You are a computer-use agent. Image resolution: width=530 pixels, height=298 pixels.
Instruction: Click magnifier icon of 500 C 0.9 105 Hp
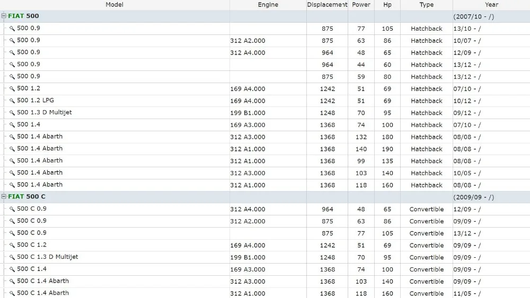pyautogui.click(x=12, y=233)
